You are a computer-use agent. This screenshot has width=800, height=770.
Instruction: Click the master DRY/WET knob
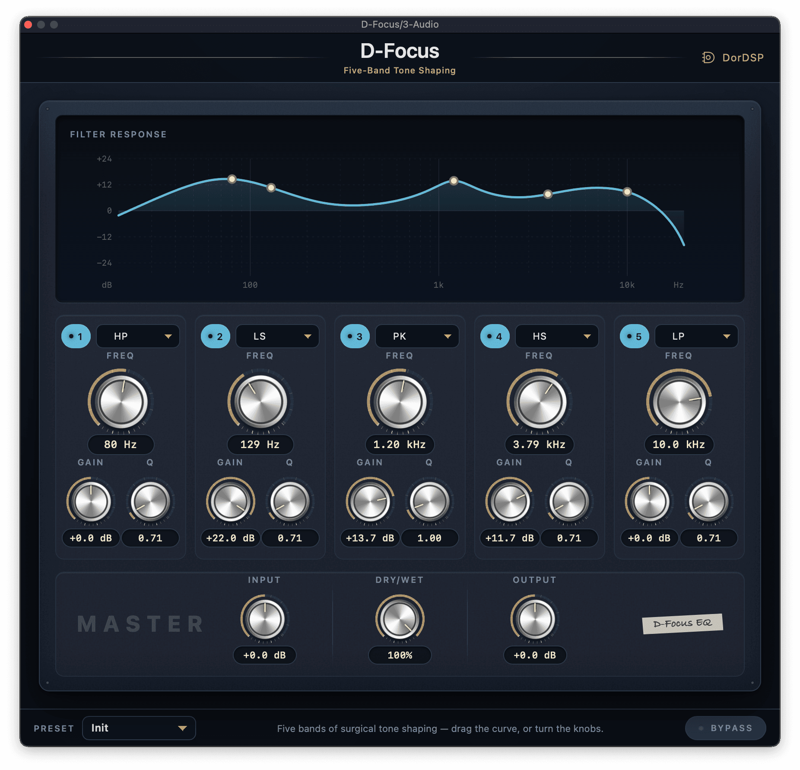pyautogui.click(x=400, y=619)
